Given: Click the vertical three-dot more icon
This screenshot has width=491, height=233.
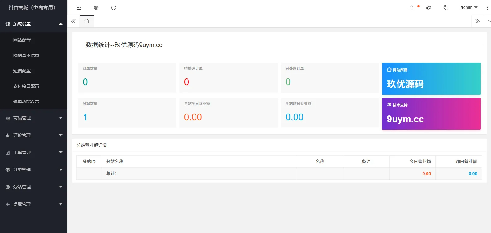Looking at the screenshot, I should click(x=487, y=8).
